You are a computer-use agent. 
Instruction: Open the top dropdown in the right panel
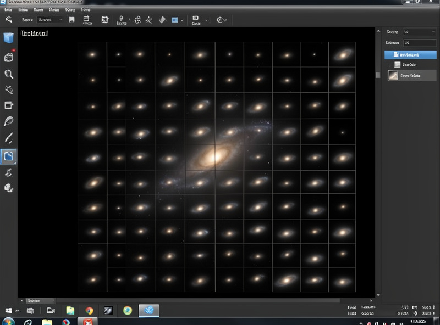[420, 32]
